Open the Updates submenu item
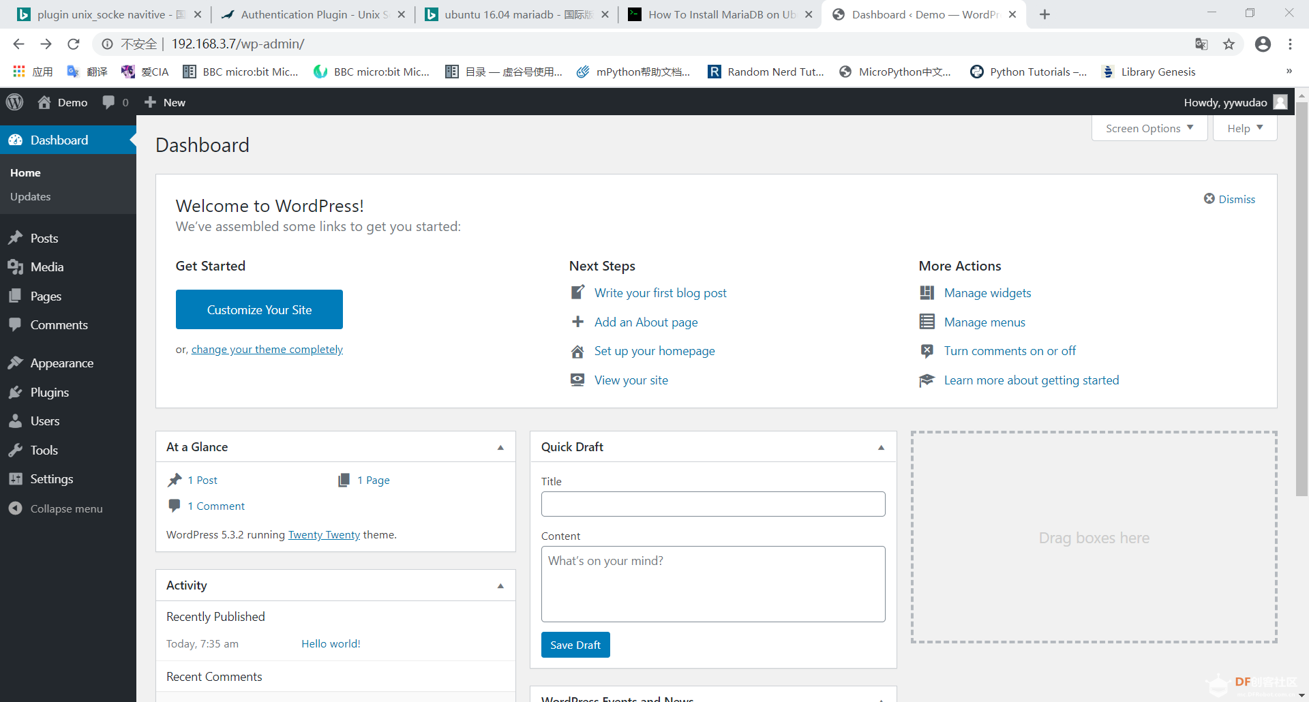The height and width of the screenshot is (702, 1309). pyautogui.click(x=30, y=196)
